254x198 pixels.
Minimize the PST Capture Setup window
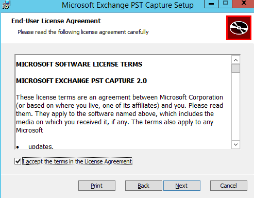211,4
